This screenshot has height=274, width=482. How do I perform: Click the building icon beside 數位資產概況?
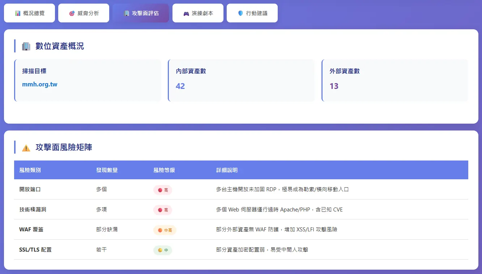[26, 46]
